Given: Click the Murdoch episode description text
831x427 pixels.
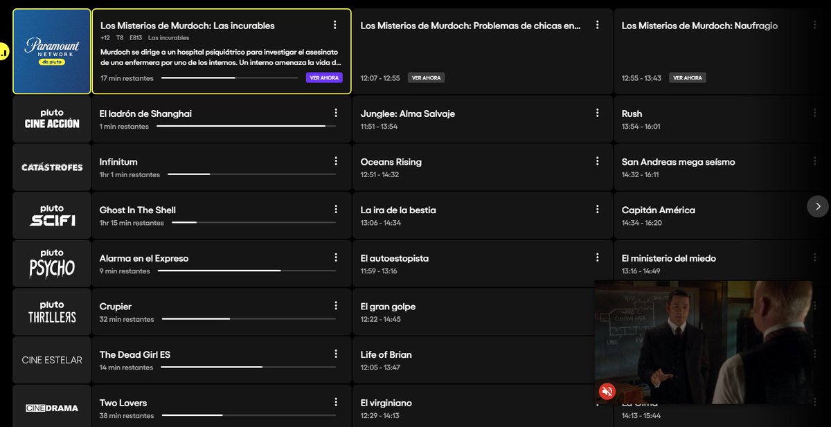Looking at the screenshot, I should pyautogui.click(x=221, y=57).
